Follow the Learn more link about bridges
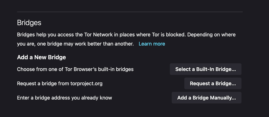This screenshot has width=269, height=117. coord(152,44)
